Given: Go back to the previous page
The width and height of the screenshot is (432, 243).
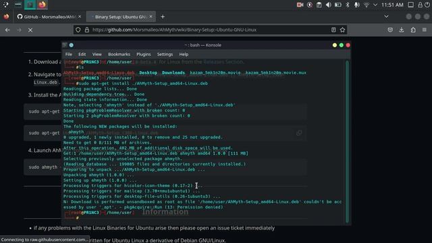Looking at the screenshot, I should (x=7, y=30).
